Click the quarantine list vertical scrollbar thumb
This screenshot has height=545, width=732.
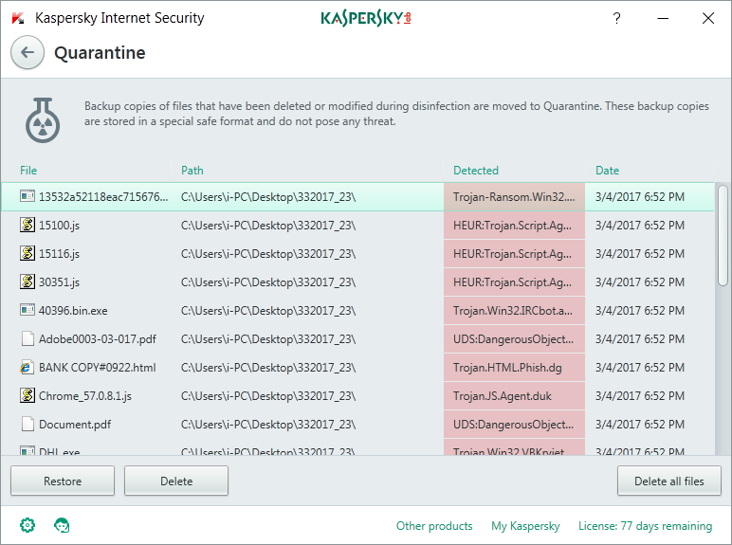[x=723, y=235]
